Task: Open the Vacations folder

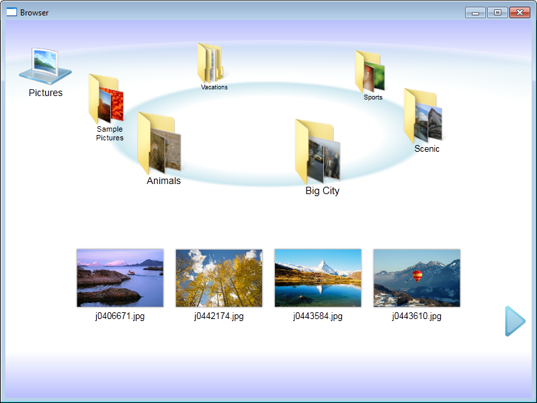Action: (210, 63)
